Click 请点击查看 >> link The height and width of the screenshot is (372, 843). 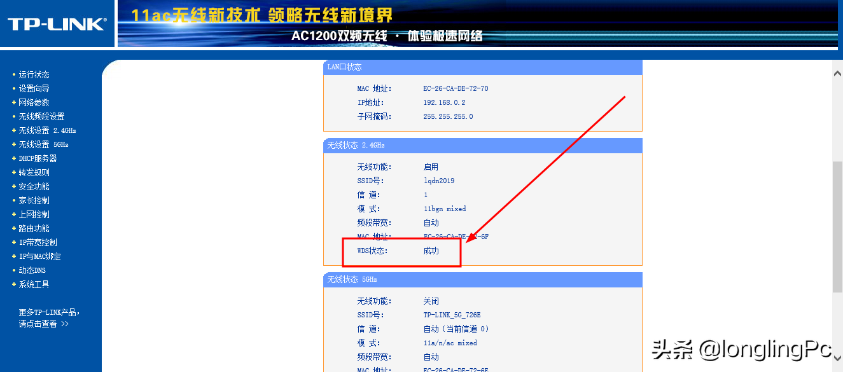43,324
